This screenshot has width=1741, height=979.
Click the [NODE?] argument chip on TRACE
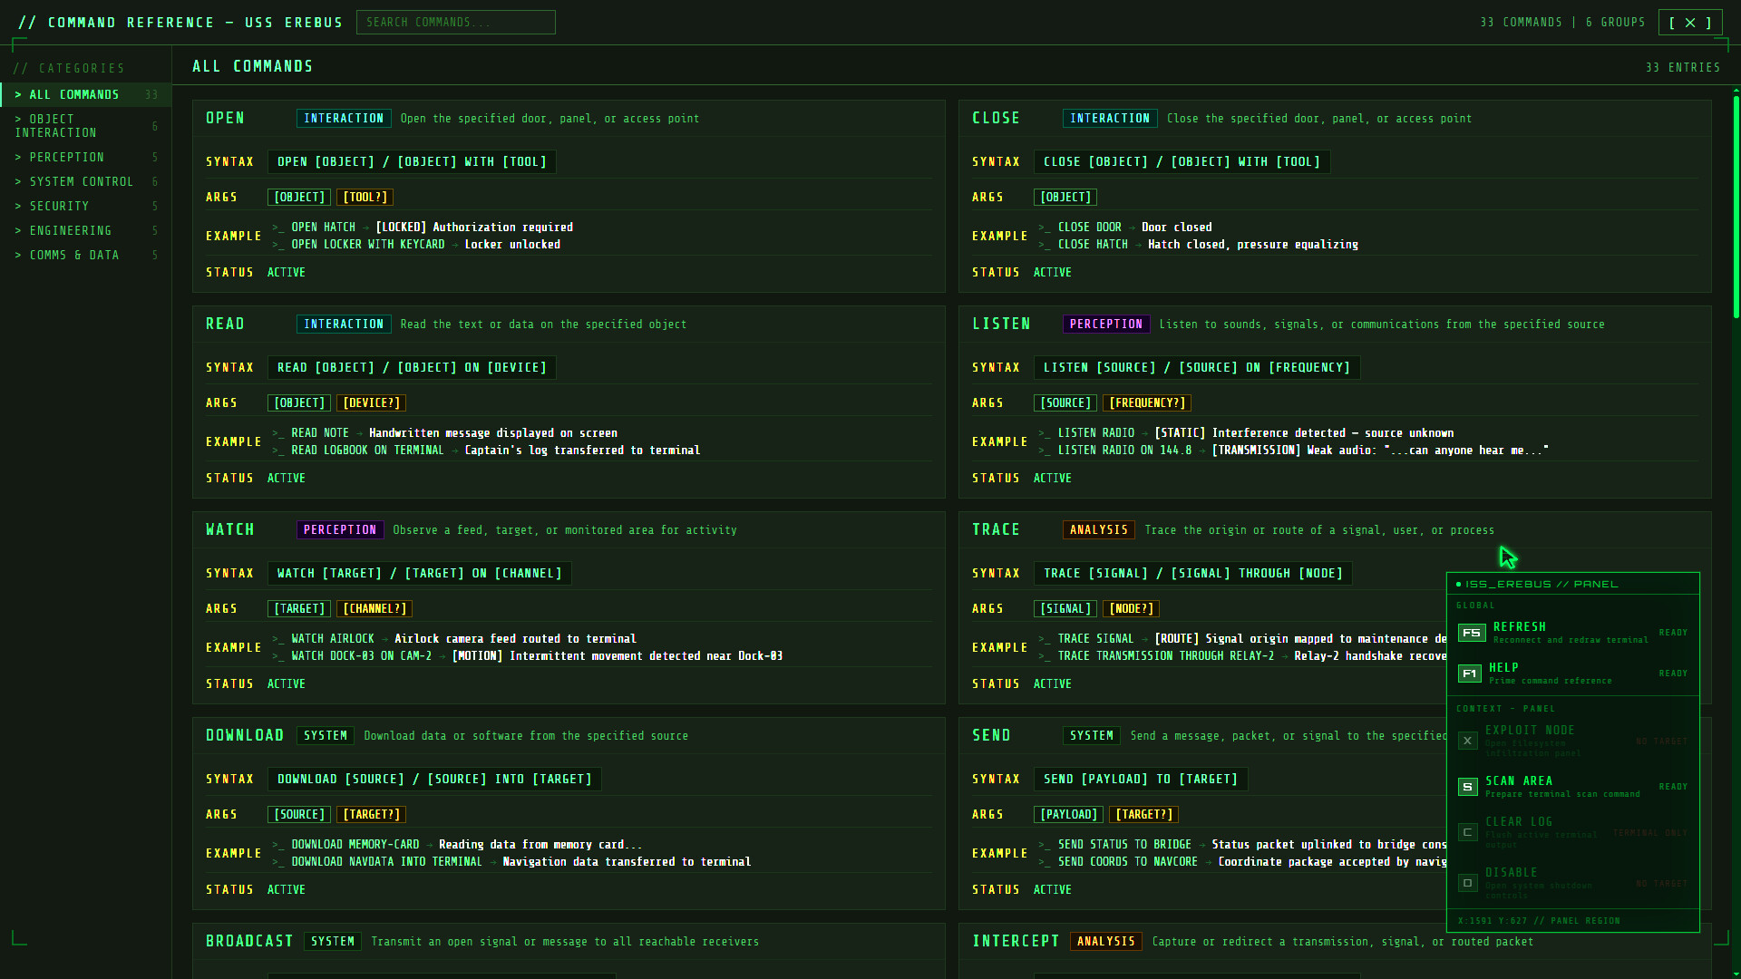[x=1132, y=609]
